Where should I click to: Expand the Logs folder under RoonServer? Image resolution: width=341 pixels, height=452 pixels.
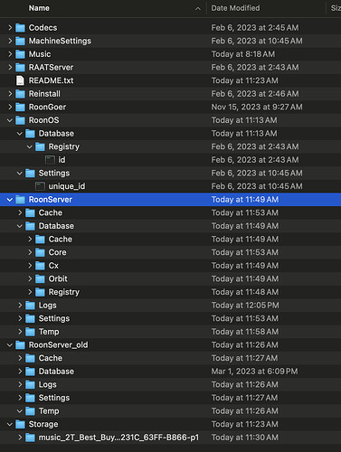point(20,306)
